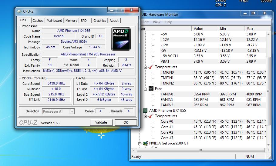Maximize the Hardware Monitor window
Viewport: 276px width, 166px height.
pos(253,13)
